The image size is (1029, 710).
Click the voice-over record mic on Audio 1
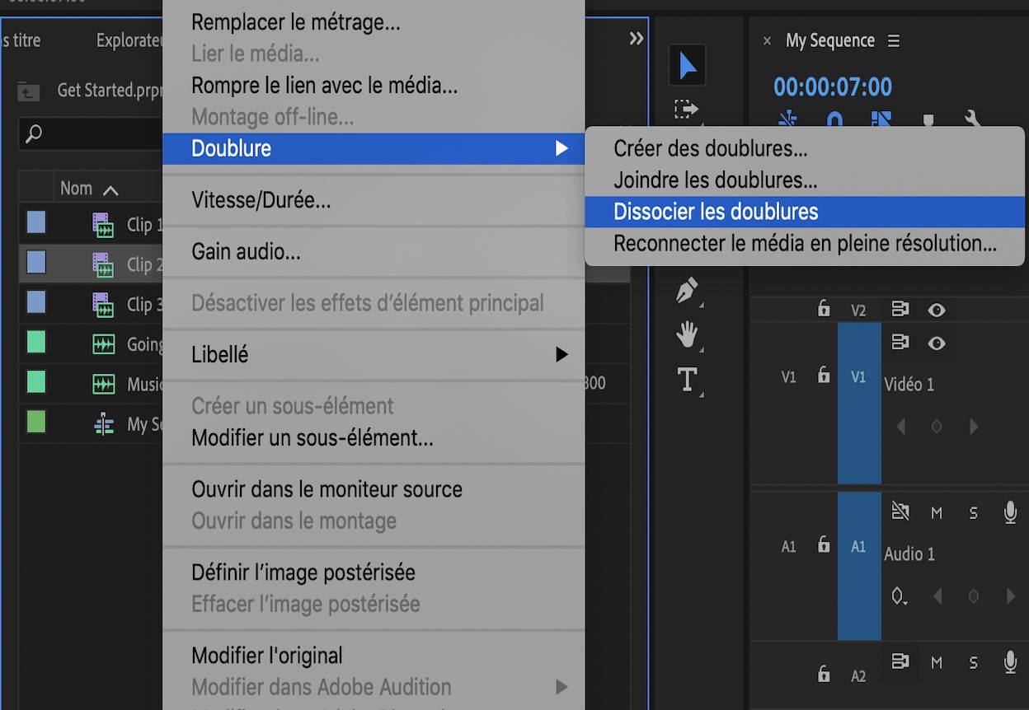1009,512
